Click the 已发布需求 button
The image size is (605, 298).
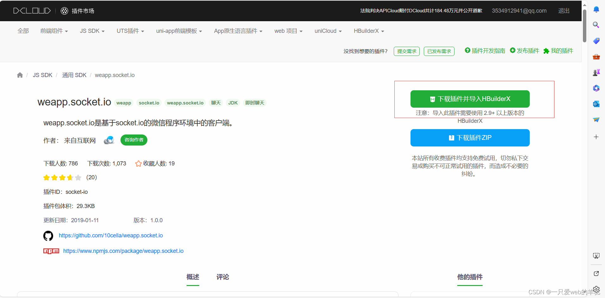[x=439, y=51]
